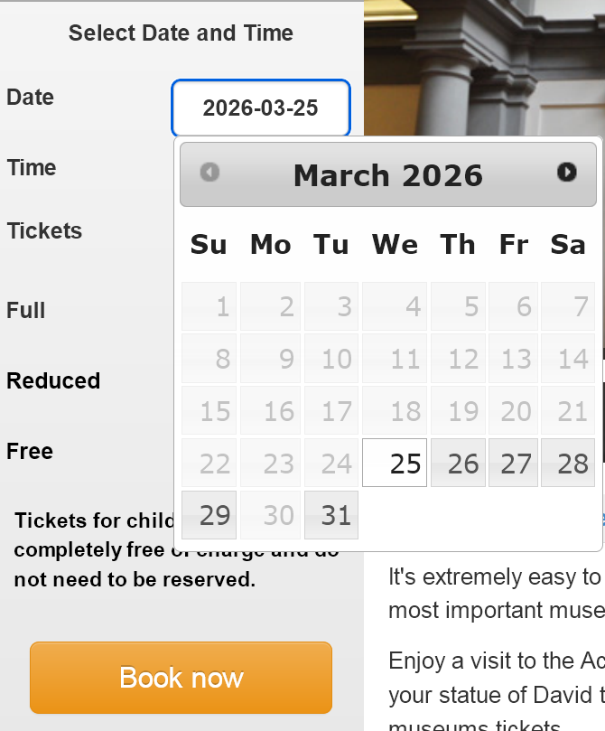The width and height of the screenshot is (605, 731).
Task: Click the disabled date March 30
Action: tap(270, 515)
